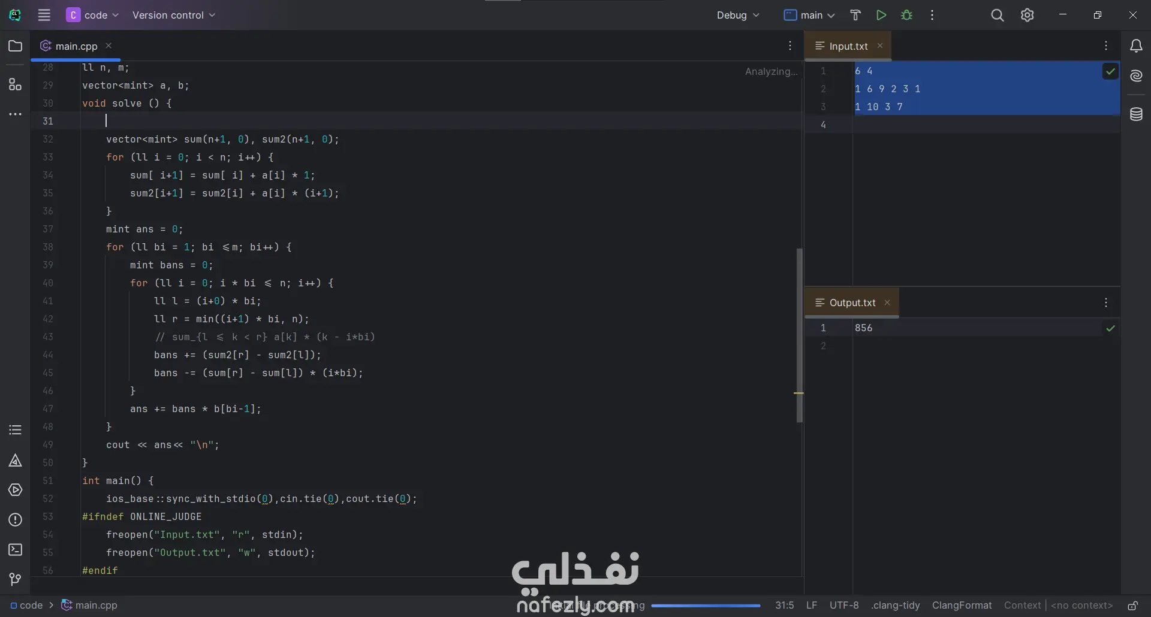Open the main run configuration dropdown

(809, 15)
